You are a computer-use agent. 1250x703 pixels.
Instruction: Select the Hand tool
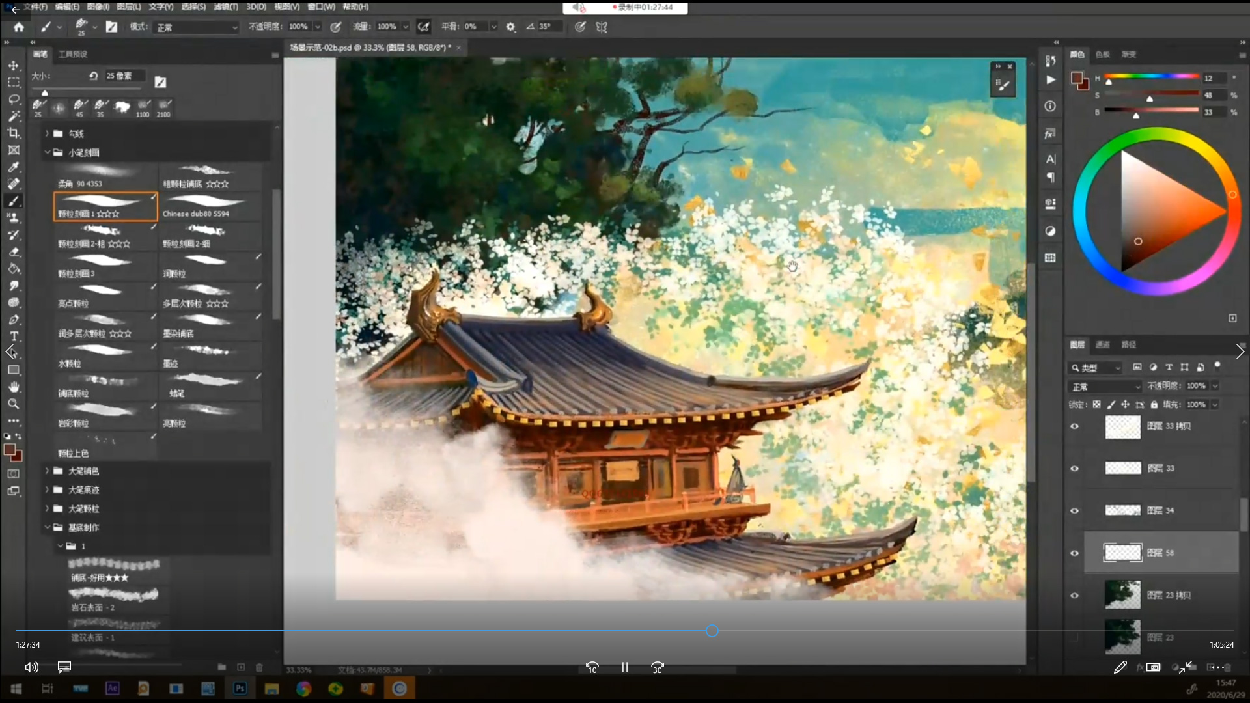click(13, 387)
